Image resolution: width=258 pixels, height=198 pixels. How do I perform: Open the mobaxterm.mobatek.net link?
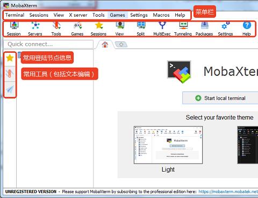(x=228, y=192)
